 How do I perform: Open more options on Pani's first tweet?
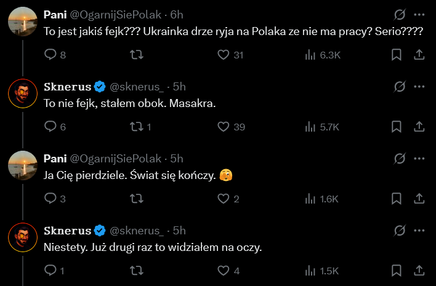[x=419, y=15]
